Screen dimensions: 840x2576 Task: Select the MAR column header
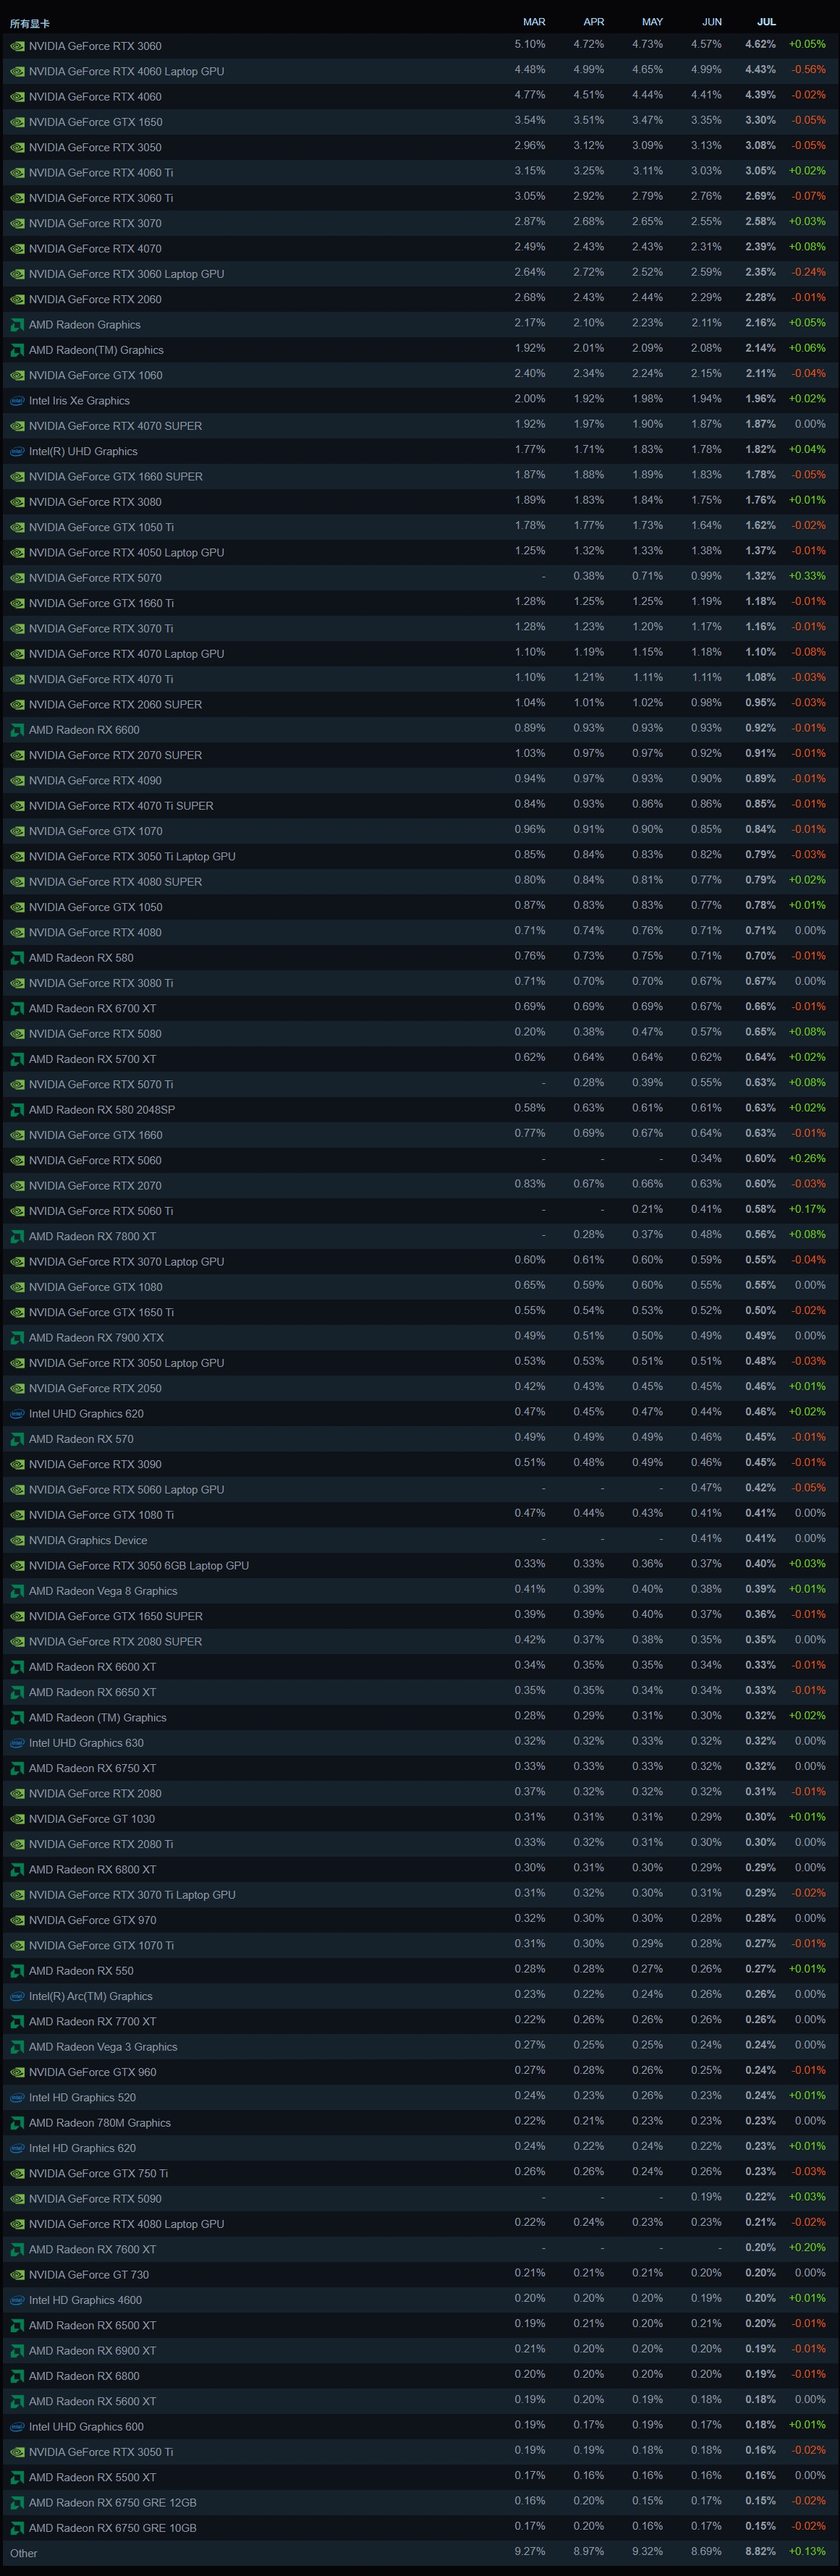[534, 22]
